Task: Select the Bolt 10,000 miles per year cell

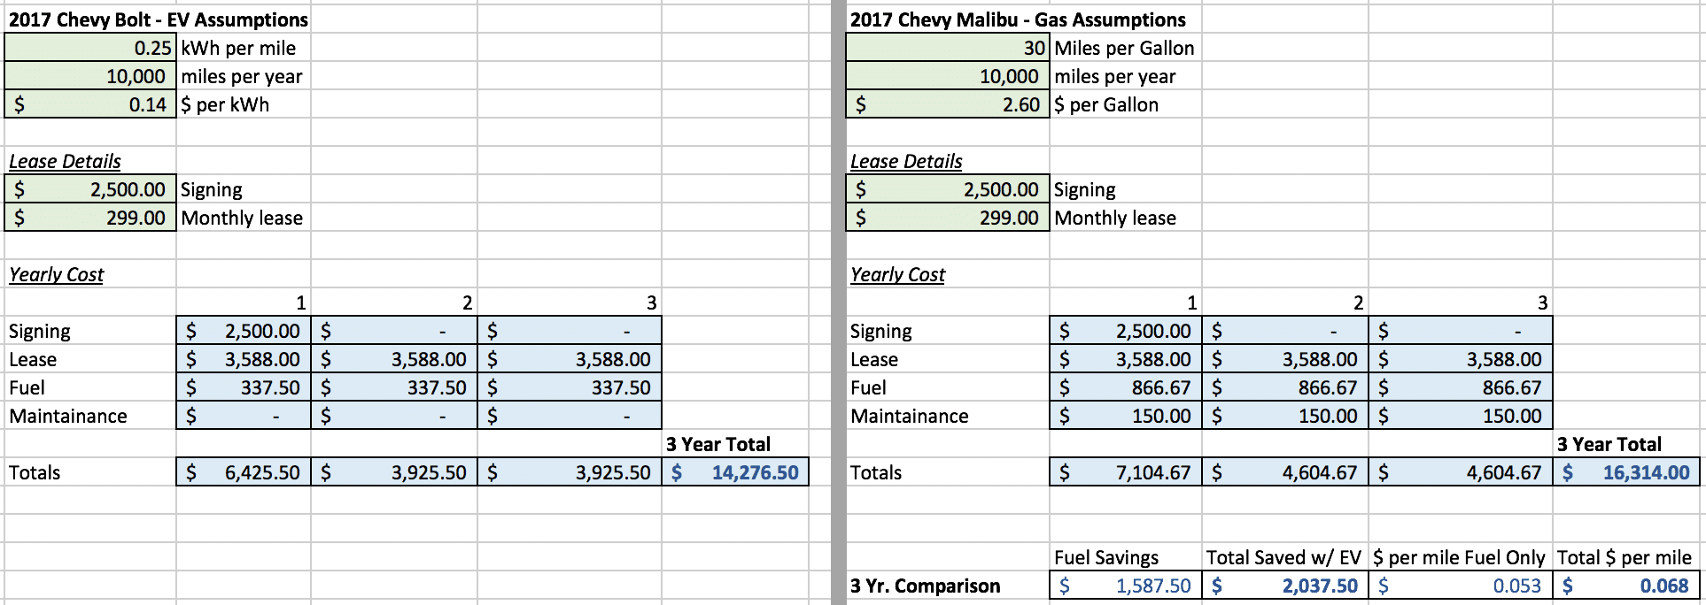Action: click(90, 76)
